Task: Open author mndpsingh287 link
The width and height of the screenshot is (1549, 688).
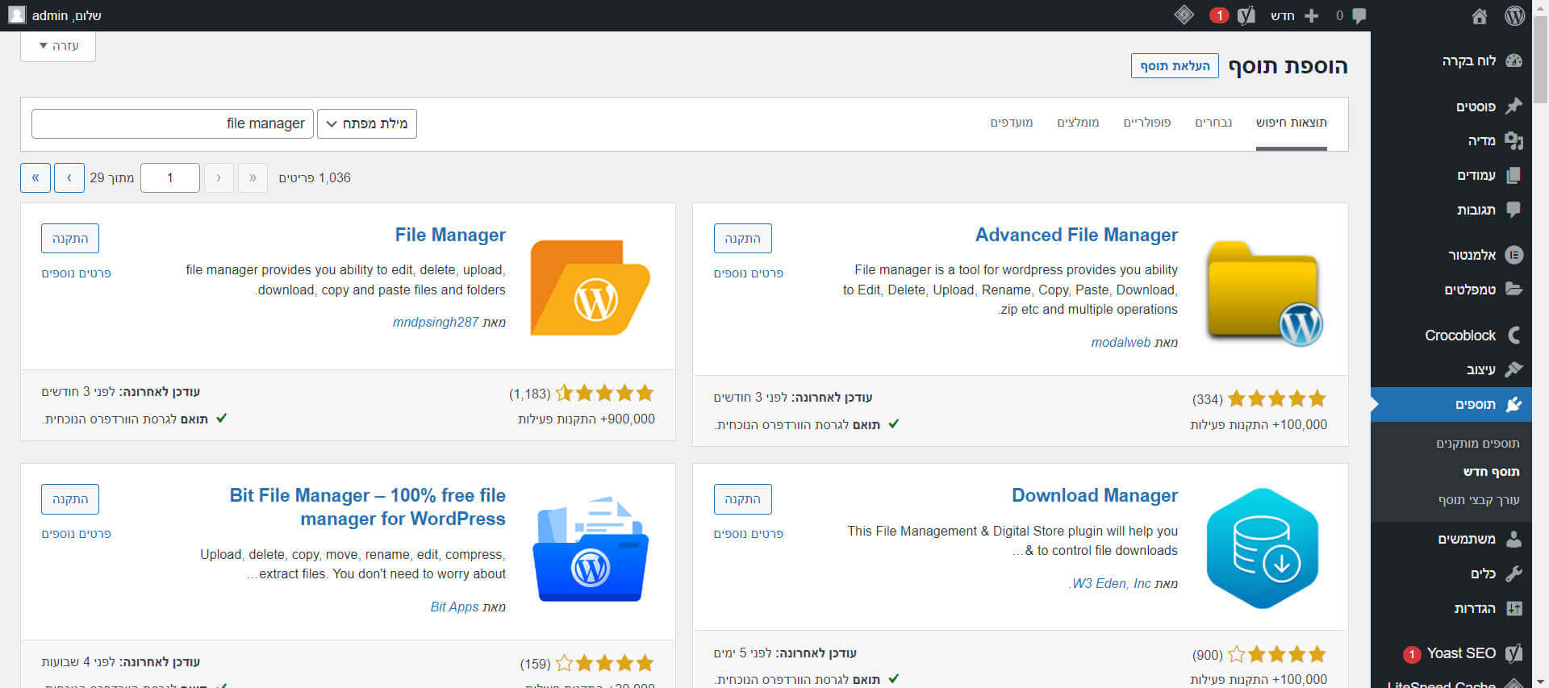Action: pyautogui.click(x=436, y=322)
